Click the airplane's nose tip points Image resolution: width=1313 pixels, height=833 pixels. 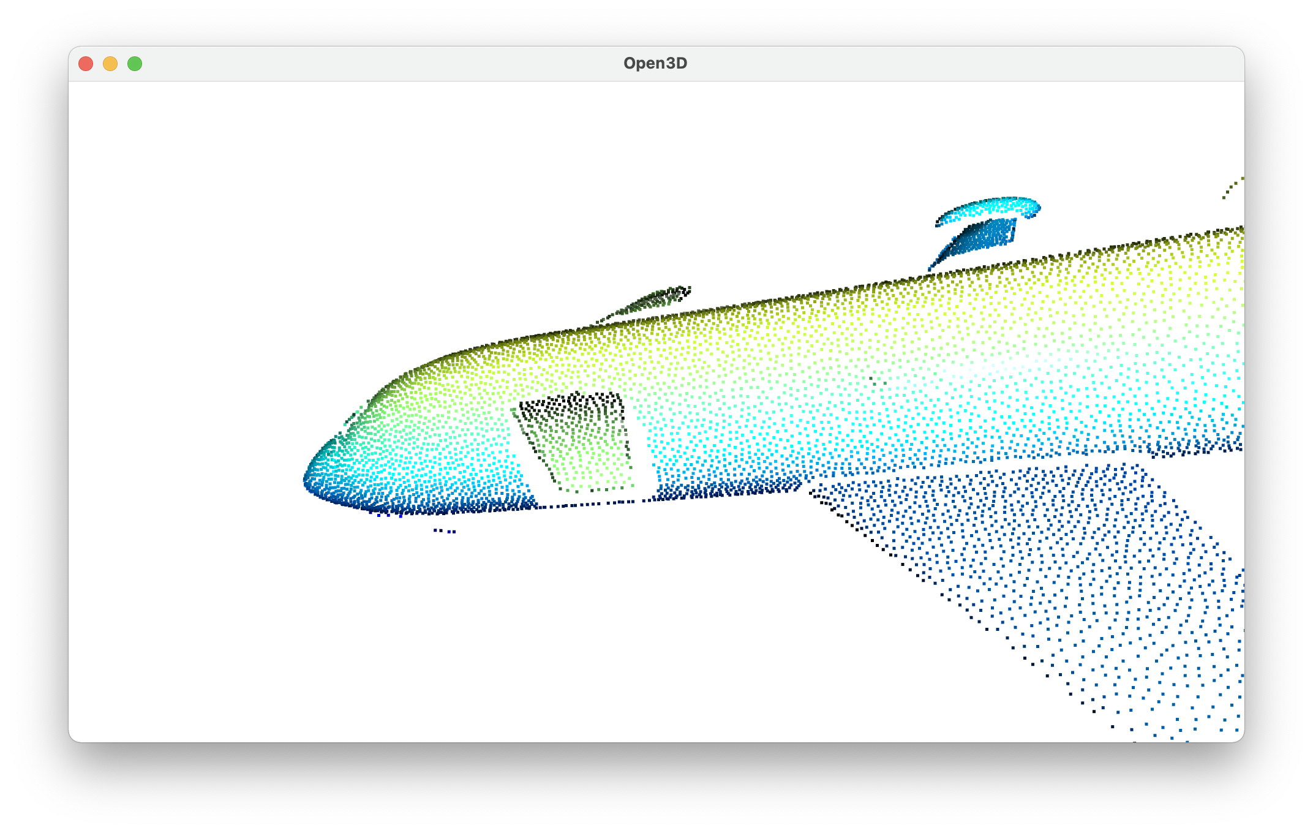[308, 479]
